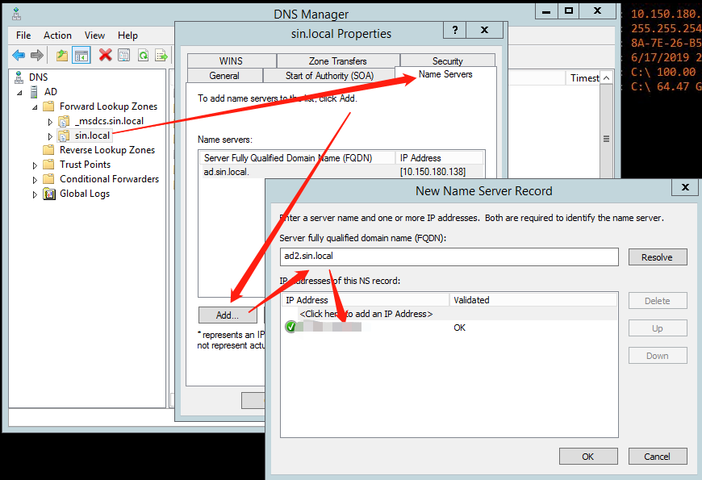Expand the Global Logs node
702x480 pixels.
tap(35, 194)
